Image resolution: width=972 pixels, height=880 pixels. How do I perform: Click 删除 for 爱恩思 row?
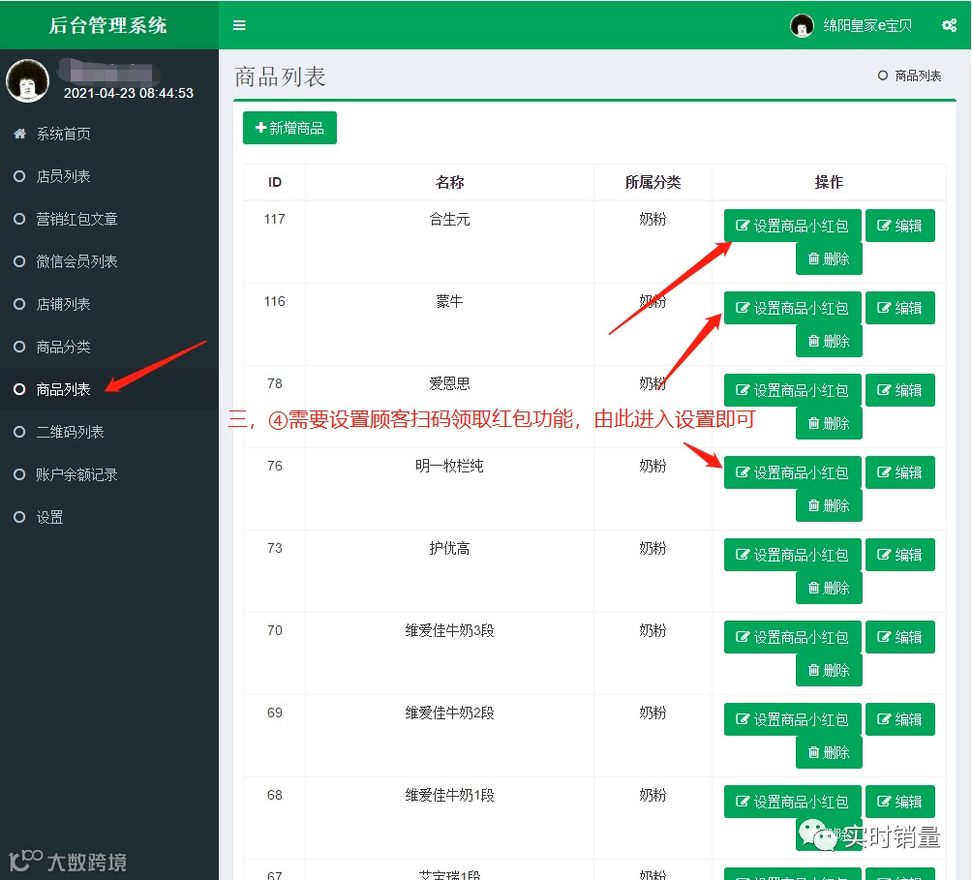click(x=829, y=423)
